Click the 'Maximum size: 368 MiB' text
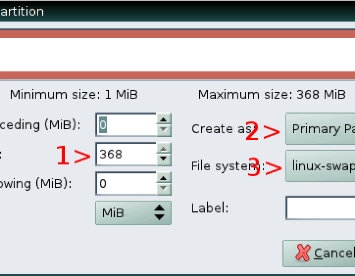This screenshot has height=276, width=355. click(272, 94)
